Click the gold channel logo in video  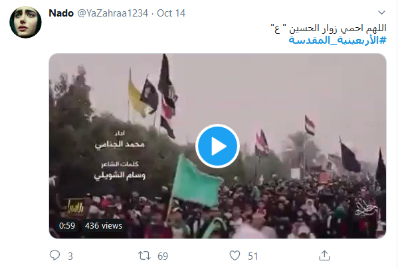(x=74, y=206)
